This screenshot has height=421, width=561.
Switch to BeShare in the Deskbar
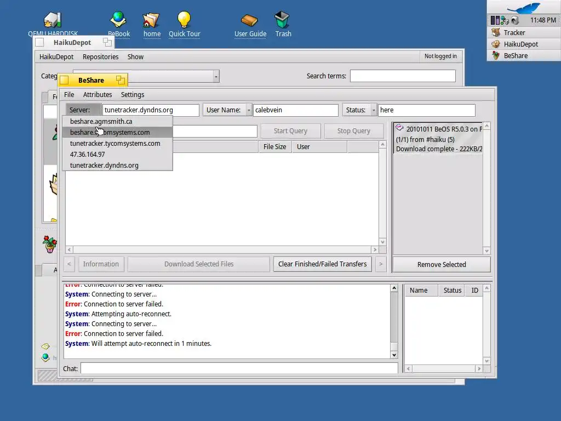click(x=524, y=55)
